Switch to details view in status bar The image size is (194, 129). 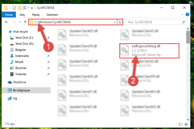click(181, 124)
